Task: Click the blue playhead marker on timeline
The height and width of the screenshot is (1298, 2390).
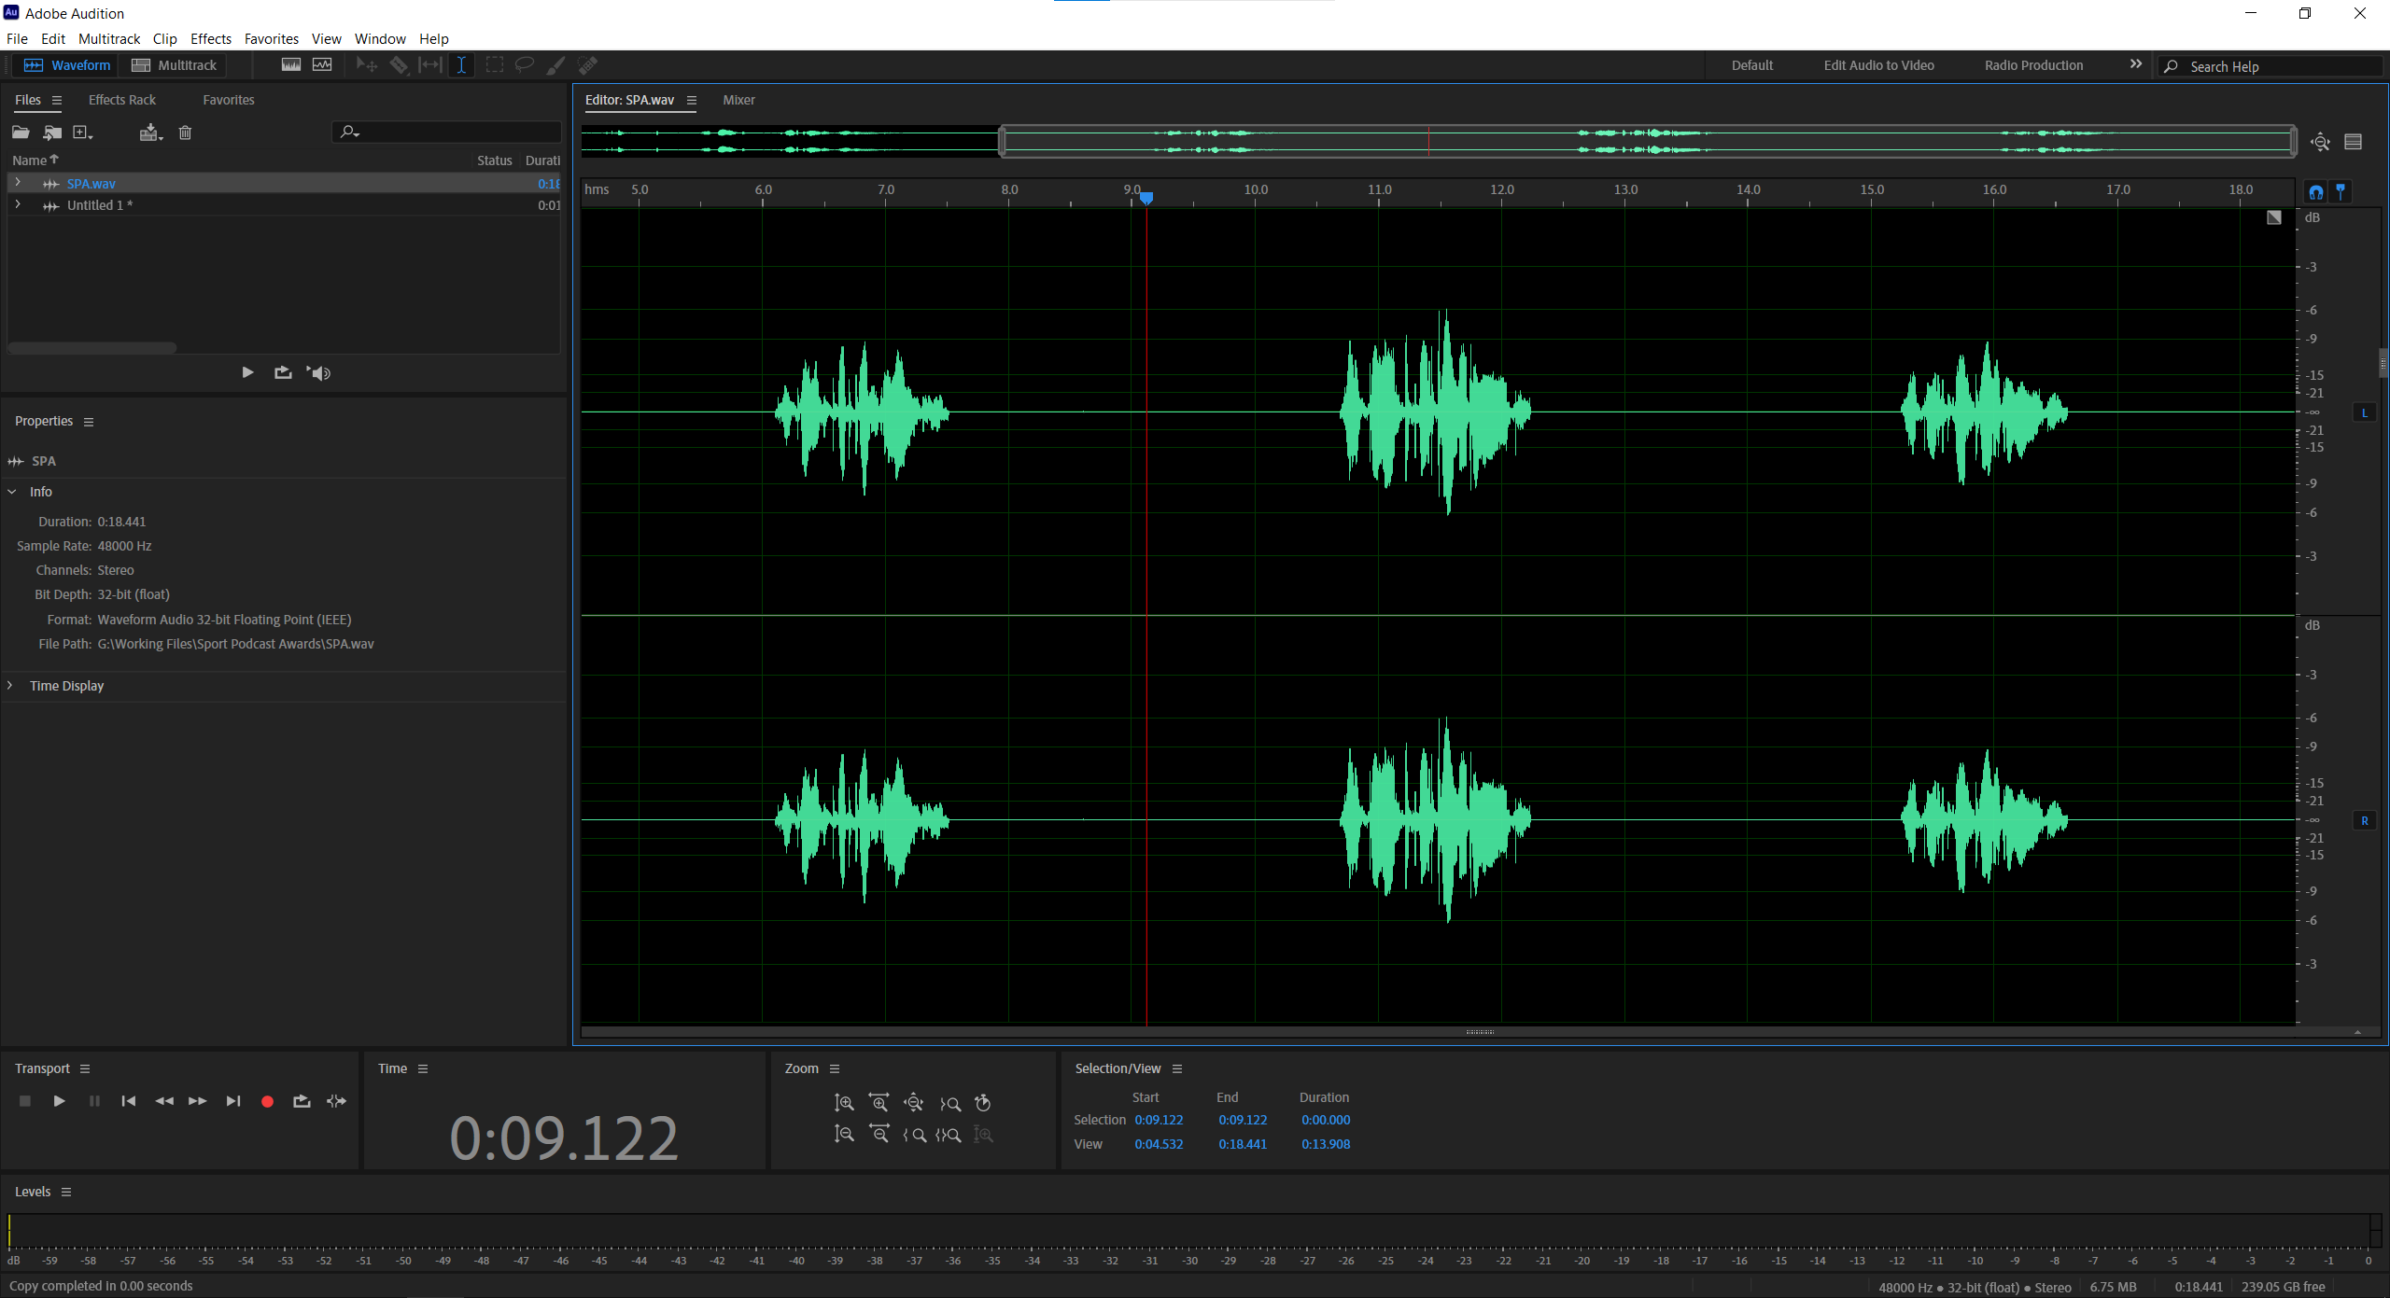Action: point(1146,198)
